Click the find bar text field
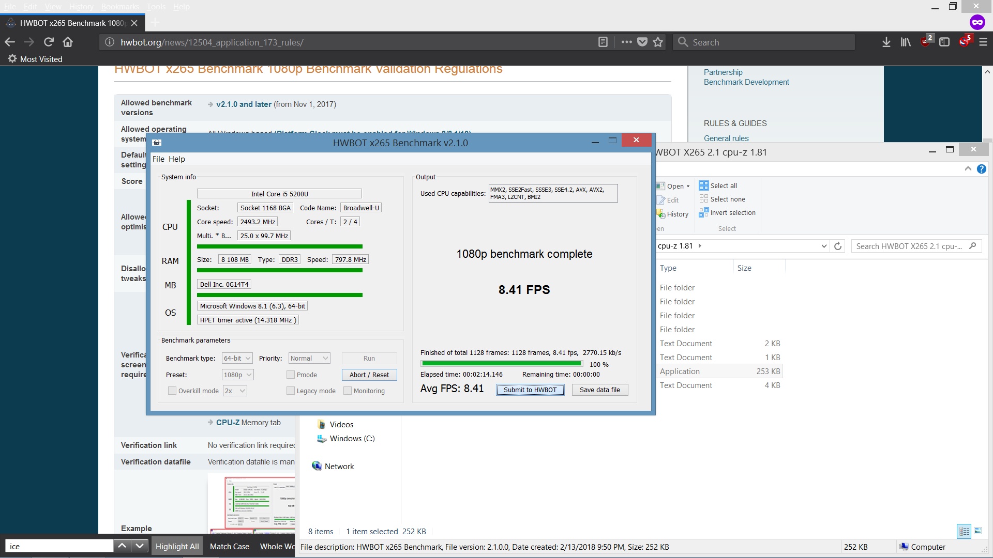This screenshot has width=993, height=558. tap(59, 546)
